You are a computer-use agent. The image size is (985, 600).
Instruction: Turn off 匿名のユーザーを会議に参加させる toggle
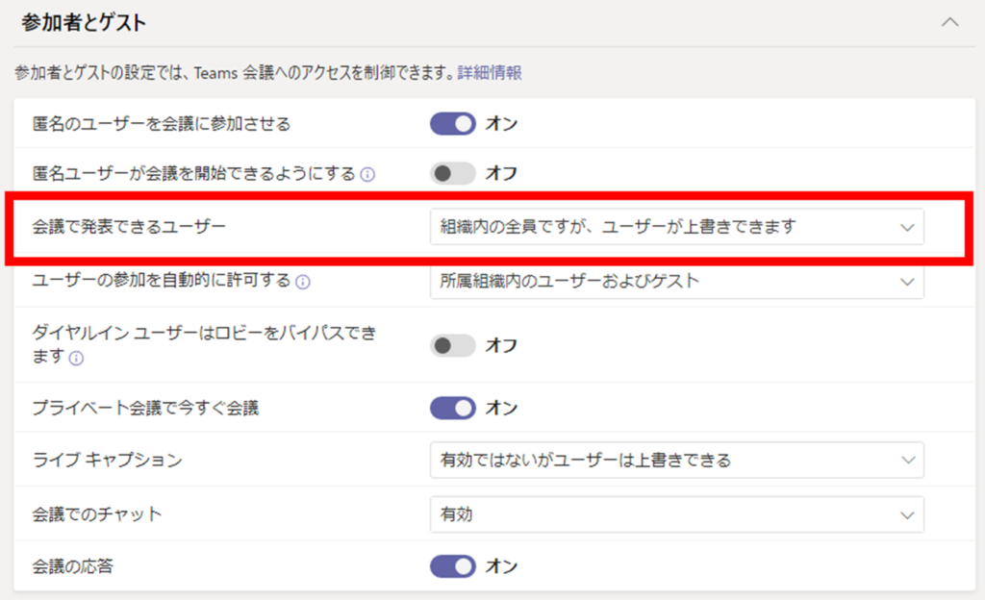453,123
